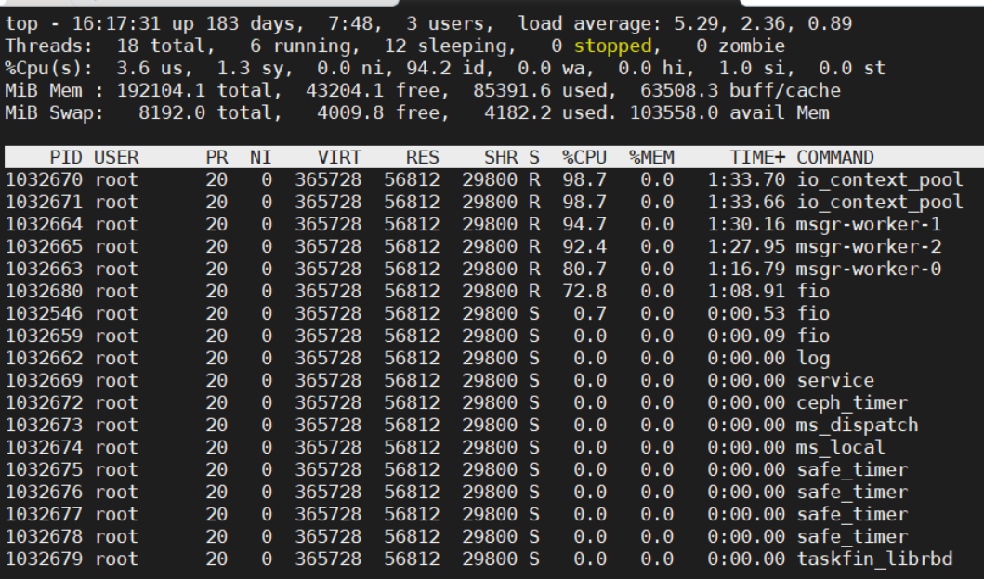Screen dimensions: 984x579
Task: Click the ms_dispatch command name
Action: click(x=858, y=425)
